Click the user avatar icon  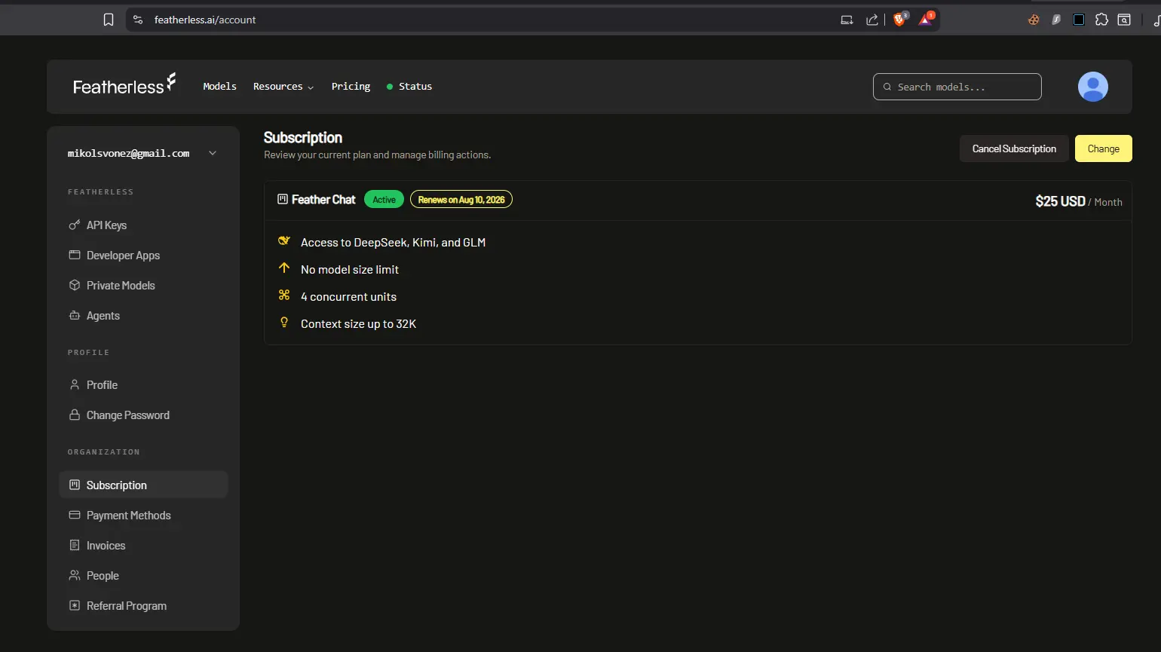coord(1092,87)
